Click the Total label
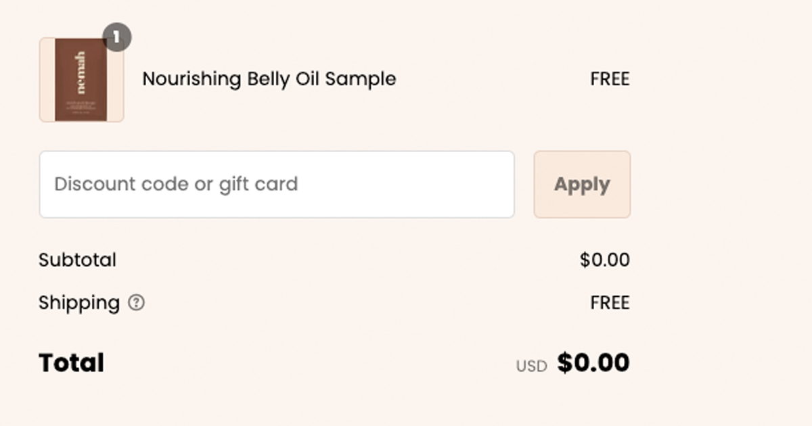Screen dimensions: 812x426 (70, 362)
